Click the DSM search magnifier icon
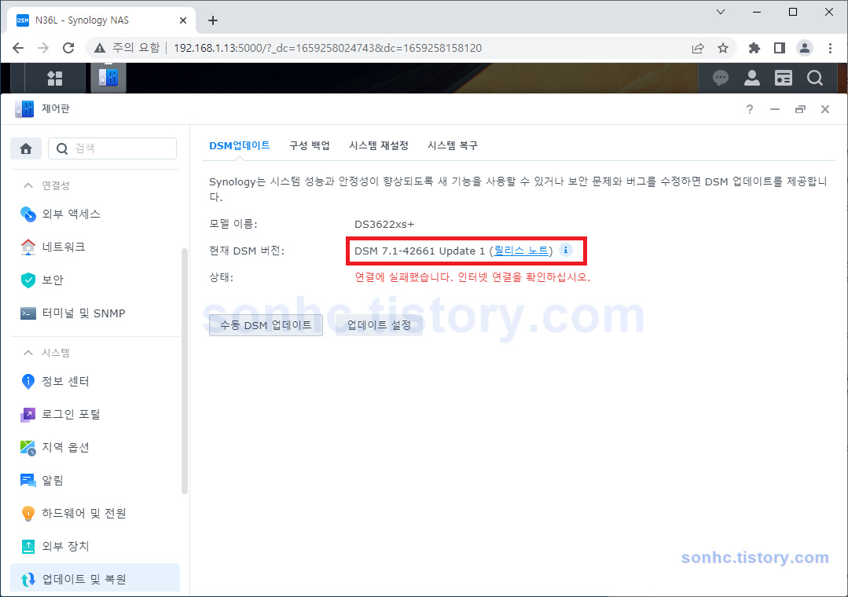 coord(814,79)
